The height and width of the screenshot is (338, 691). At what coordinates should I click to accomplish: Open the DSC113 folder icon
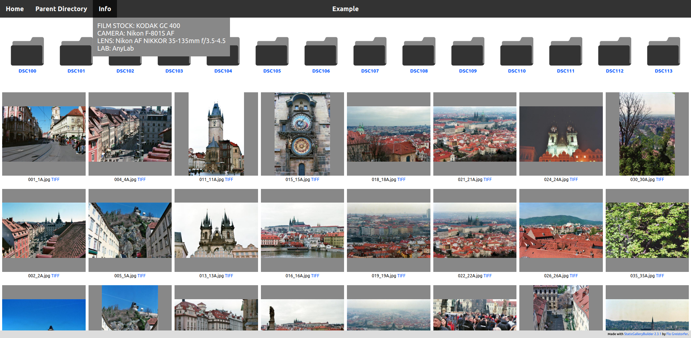click(664, 51)
